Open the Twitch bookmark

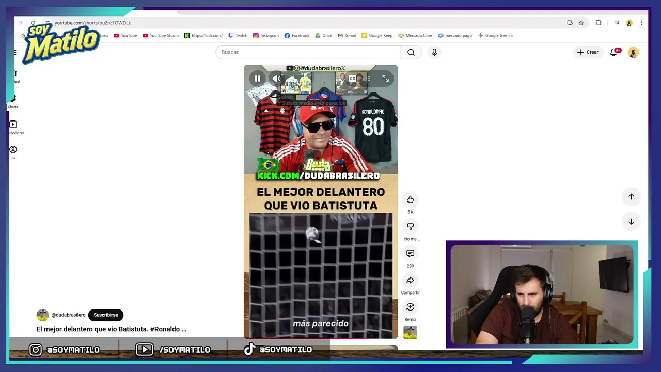pos(238,36)
